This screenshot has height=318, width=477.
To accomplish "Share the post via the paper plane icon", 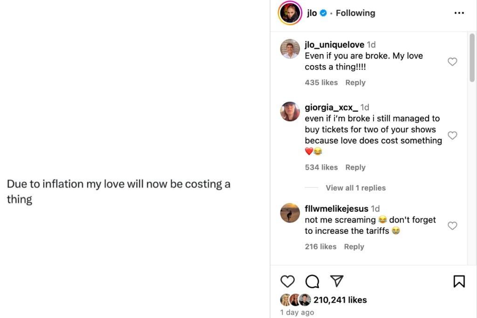I will tap(336, 281).
